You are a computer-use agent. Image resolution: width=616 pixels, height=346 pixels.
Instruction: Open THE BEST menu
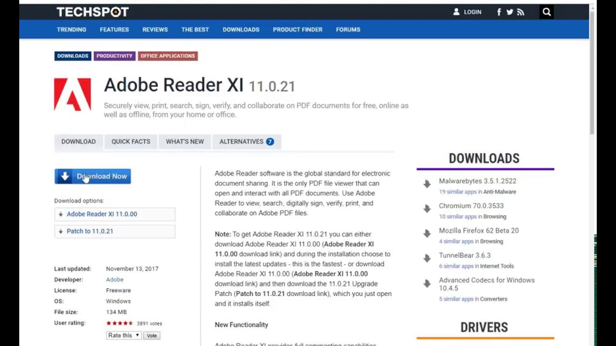[x=195, y=29]
